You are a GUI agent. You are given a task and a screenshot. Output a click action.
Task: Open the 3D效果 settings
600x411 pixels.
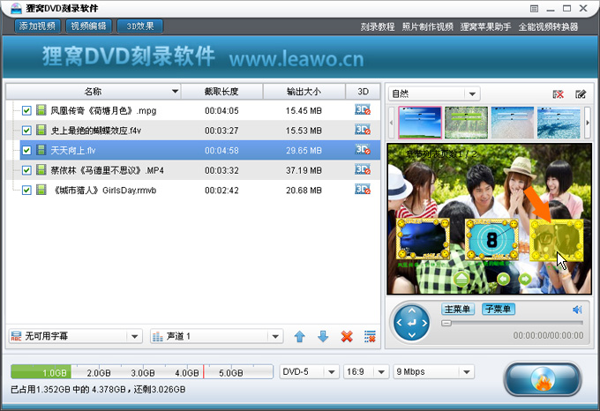point(140,26)
